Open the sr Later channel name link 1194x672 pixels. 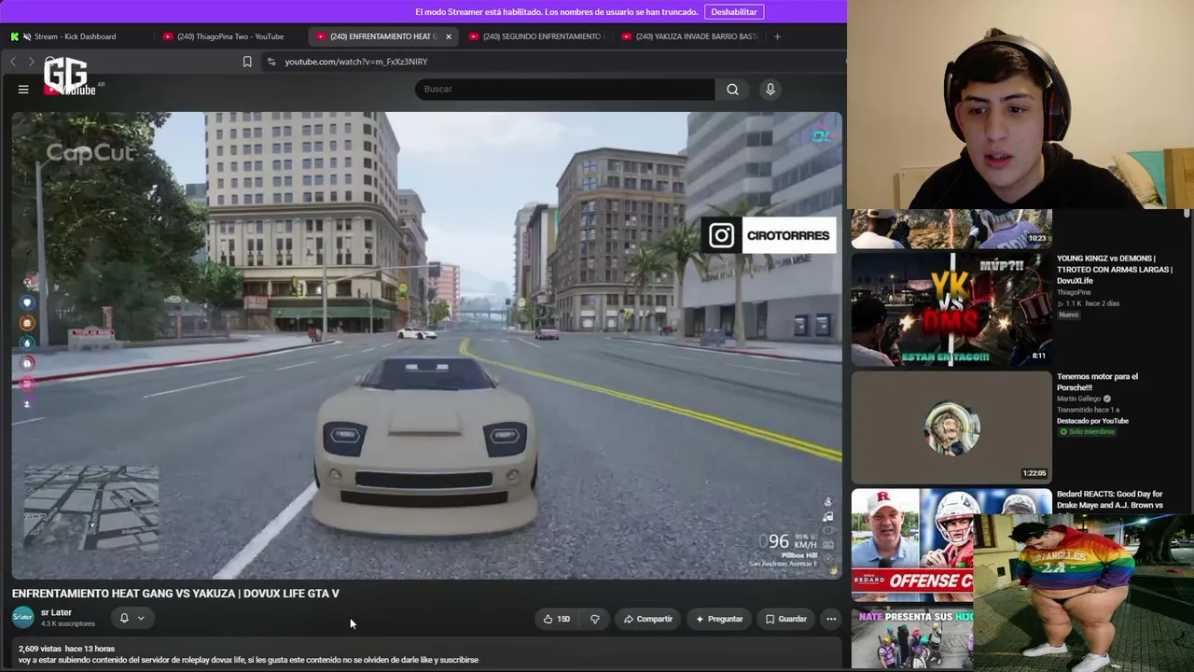[x=56, y=612]
